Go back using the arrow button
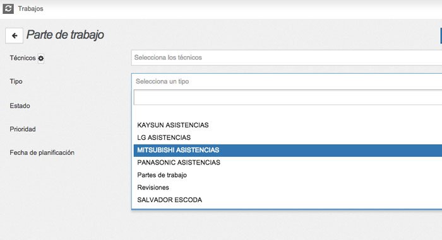Viewport: 442px width, 240px height. point(14,36)
